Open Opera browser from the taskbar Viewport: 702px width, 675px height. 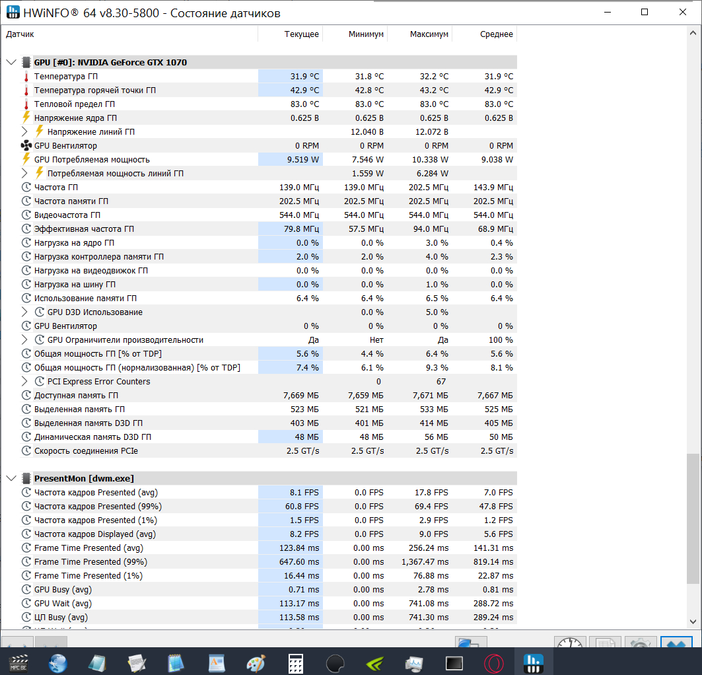pos(494,663)
